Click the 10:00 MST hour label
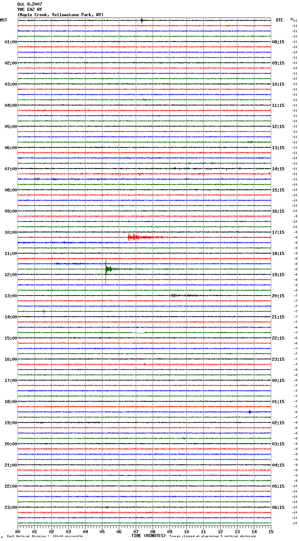This screenshot has height=541, width=299. click(11, 232)
